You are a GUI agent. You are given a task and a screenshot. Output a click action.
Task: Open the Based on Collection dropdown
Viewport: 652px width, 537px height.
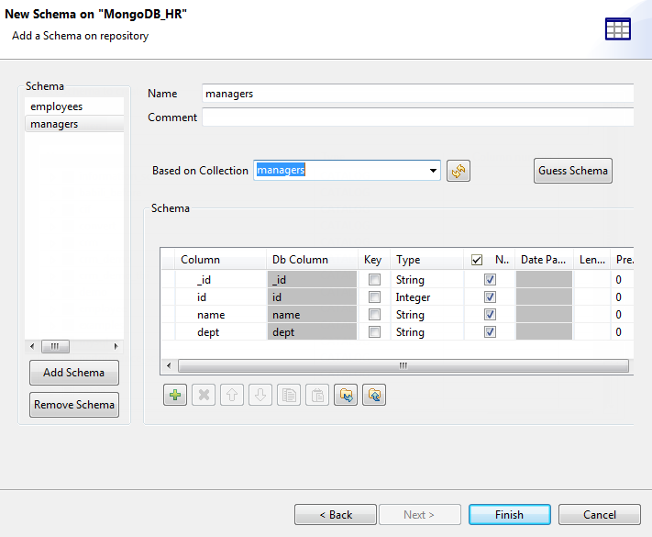tap(433, 171)
